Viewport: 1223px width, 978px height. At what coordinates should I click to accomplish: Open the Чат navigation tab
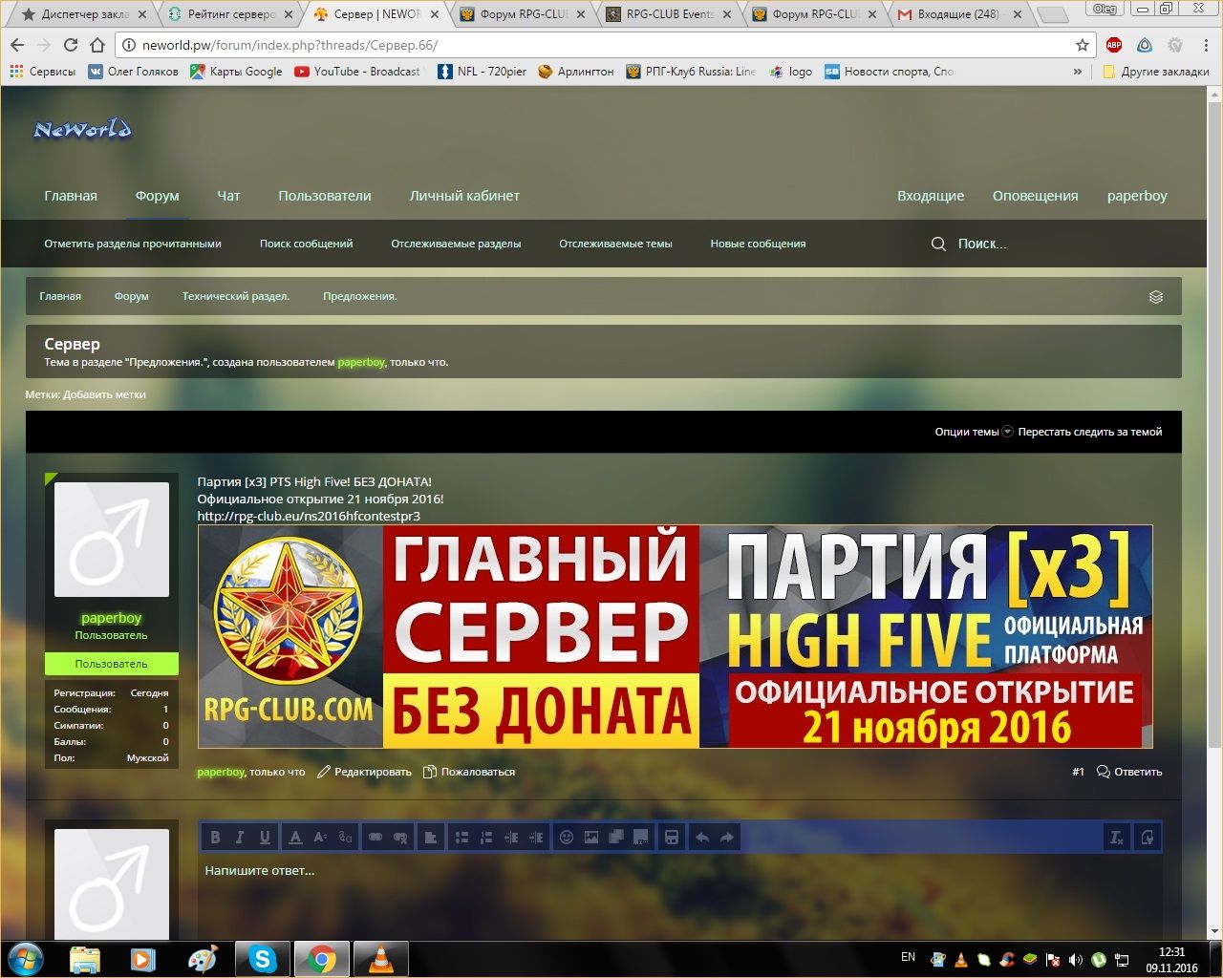click(x=228, y=196)
